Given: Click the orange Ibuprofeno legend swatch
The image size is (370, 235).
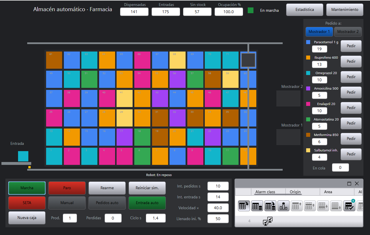Looking at the screenshot, I should (308, 58).
